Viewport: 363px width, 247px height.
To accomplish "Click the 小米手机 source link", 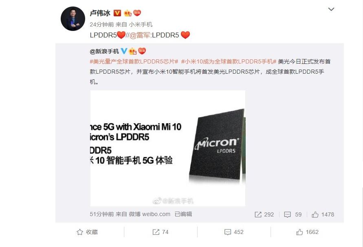I will click(x=141, y=24).
